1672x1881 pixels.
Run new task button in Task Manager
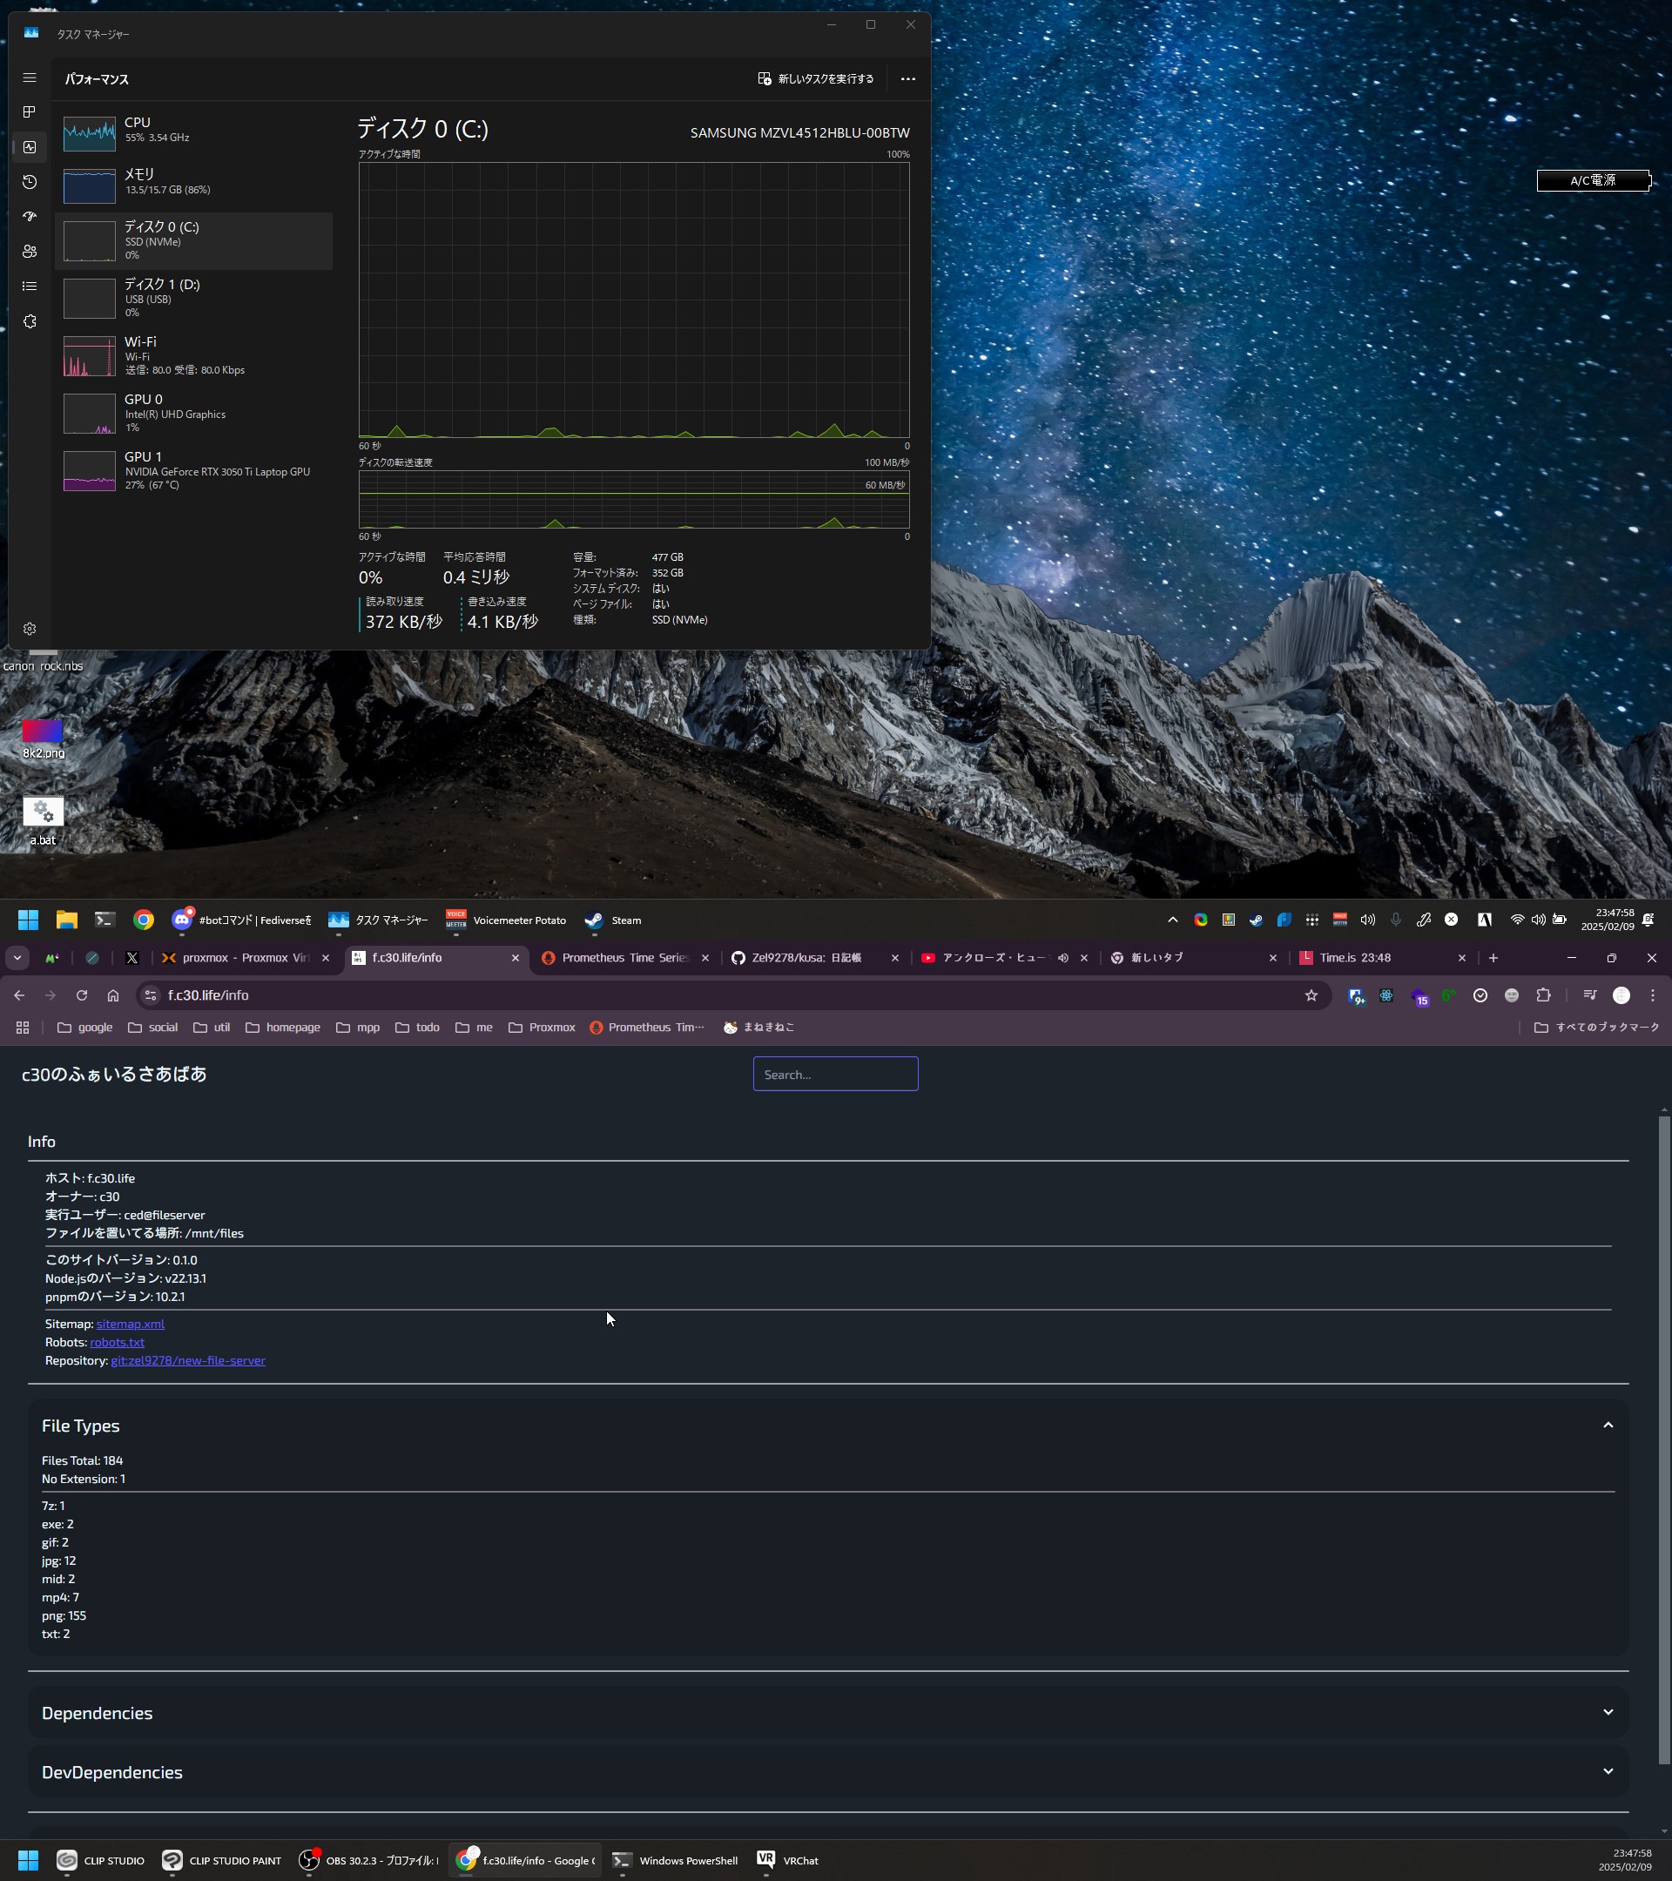(x=815, y=79)
